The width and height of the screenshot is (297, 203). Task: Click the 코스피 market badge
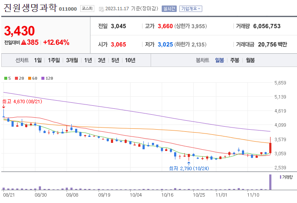[87, 9]
